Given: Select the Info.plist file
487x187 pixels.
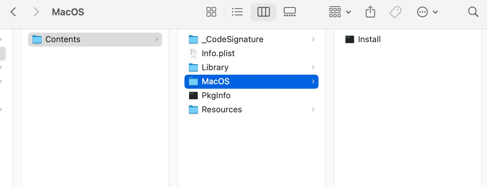Looking at the screenshot, I should point(218,54).
